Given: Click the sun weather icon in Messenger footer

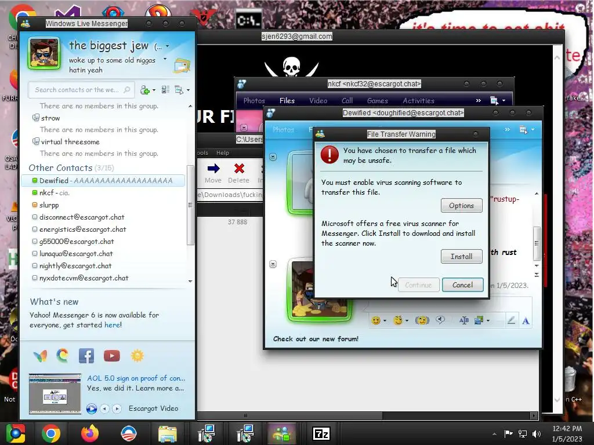Looking at the screenshot, I should point(137,356).
